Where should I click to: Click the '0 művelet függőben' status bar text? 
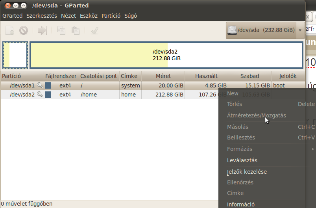point(27,204)
